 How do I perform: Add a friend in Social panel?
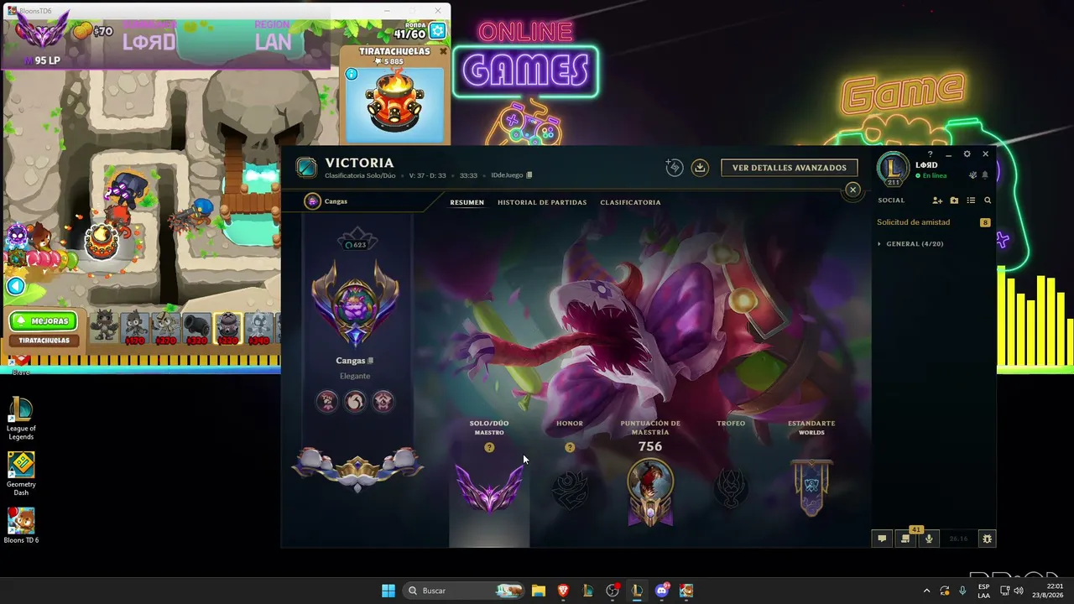click(x=937, y=200)
